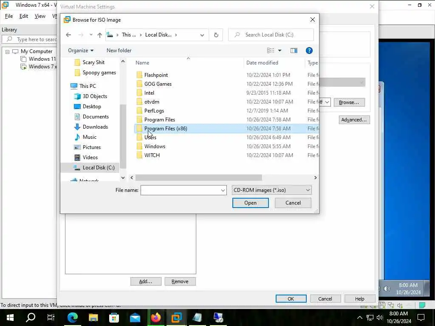The width and height of the screenshot is (435, 326).
Task: Open the View menu in VMware
Action: click(40, 16)
